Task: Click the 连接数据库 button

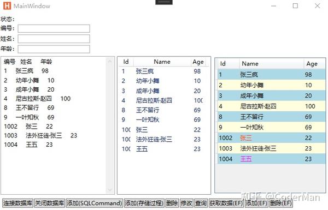Action: (17, 203)
